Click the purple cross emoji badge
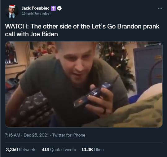Image resolution: width=167 pixels, height=157 pixels. [53, 8]
